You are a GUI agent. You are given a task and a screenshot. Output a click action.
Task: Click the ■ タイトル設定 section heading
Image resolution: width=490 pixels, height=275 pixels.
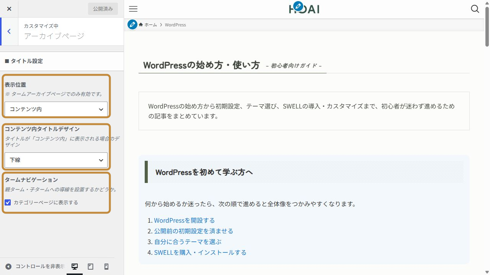(x=24, y=61)
